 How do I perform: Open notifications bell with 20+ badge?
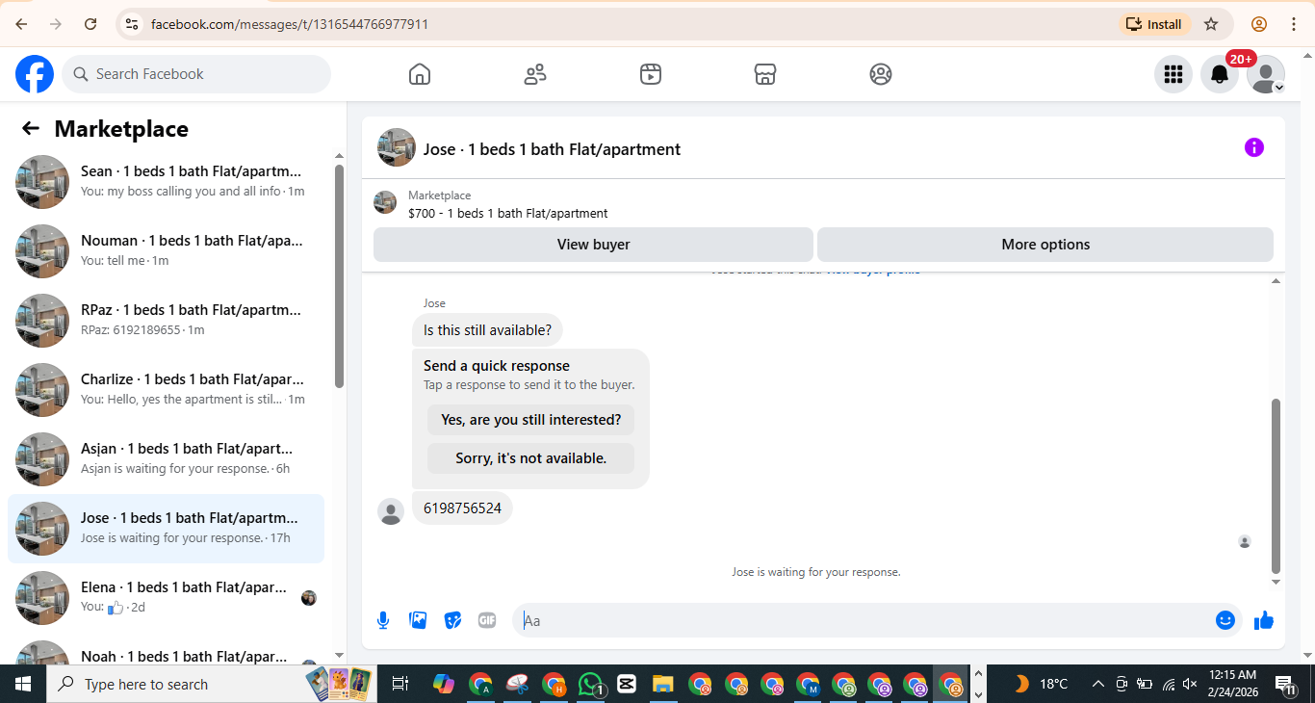click(1220, 74)
